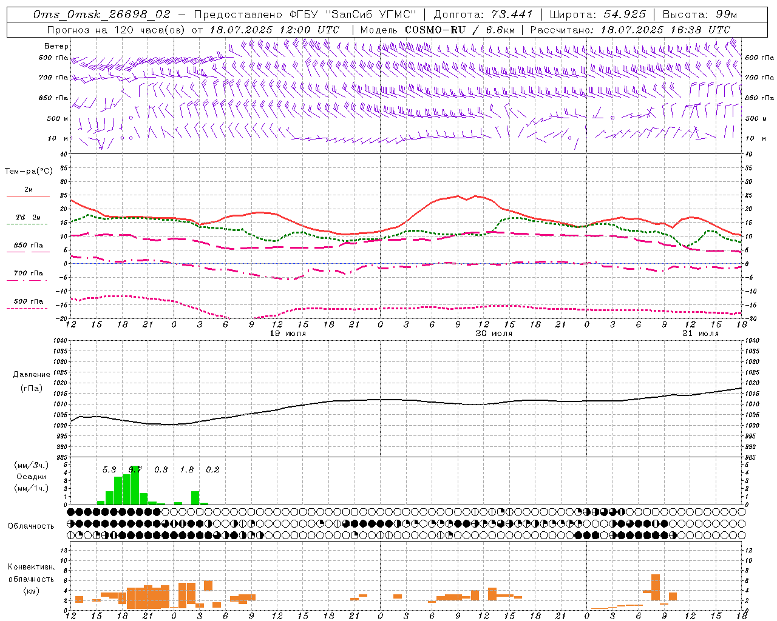777x621 pixels.
Task: Click the tallest green precipitation bar
Action: point(135,485)
